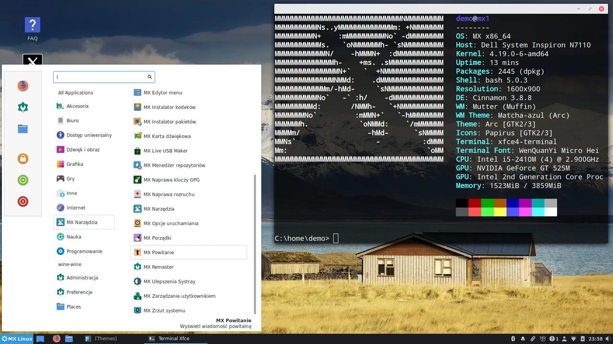Launch MX Porządki
Viewport: 613px width, 344px height.
tap(189, 238)
